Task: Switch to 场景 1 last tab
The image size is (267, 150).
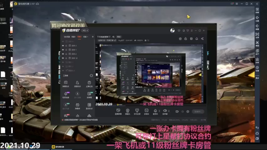Action: [86, 37]
